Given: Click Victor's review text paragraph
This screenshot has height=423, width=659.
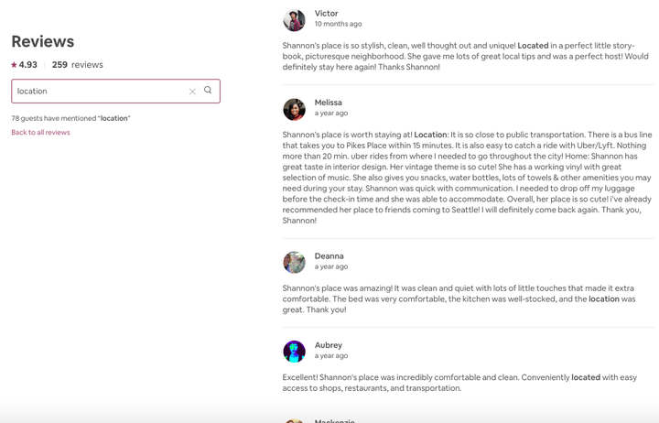Looking at the screenshot, I should pos(465,57).
